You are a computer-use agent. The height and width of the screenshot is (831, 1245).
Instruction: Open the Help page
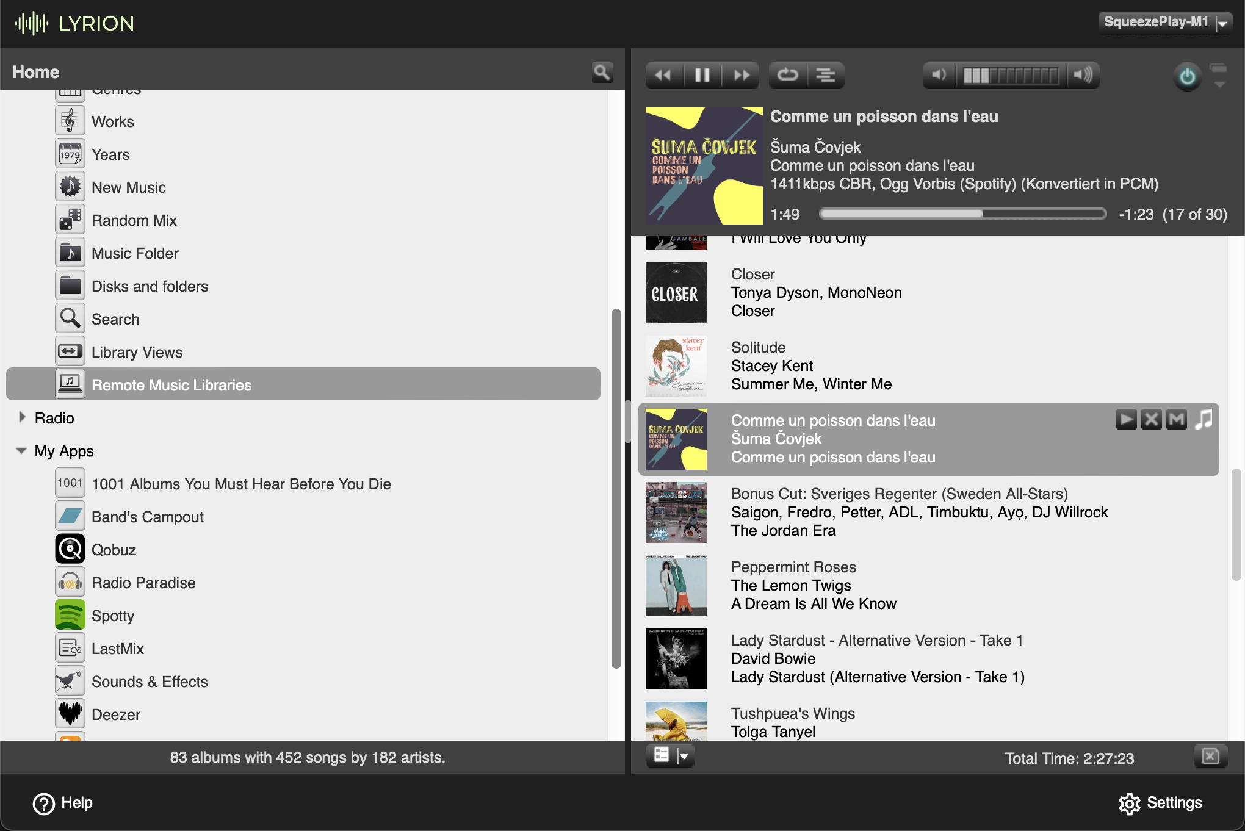tap(62, 802)
